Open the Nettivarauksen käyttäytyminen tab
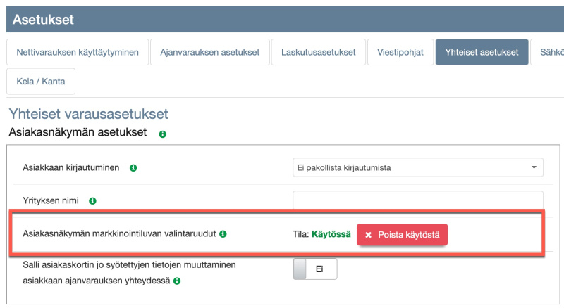Screen dimensions: 564x308 point(78,52)
